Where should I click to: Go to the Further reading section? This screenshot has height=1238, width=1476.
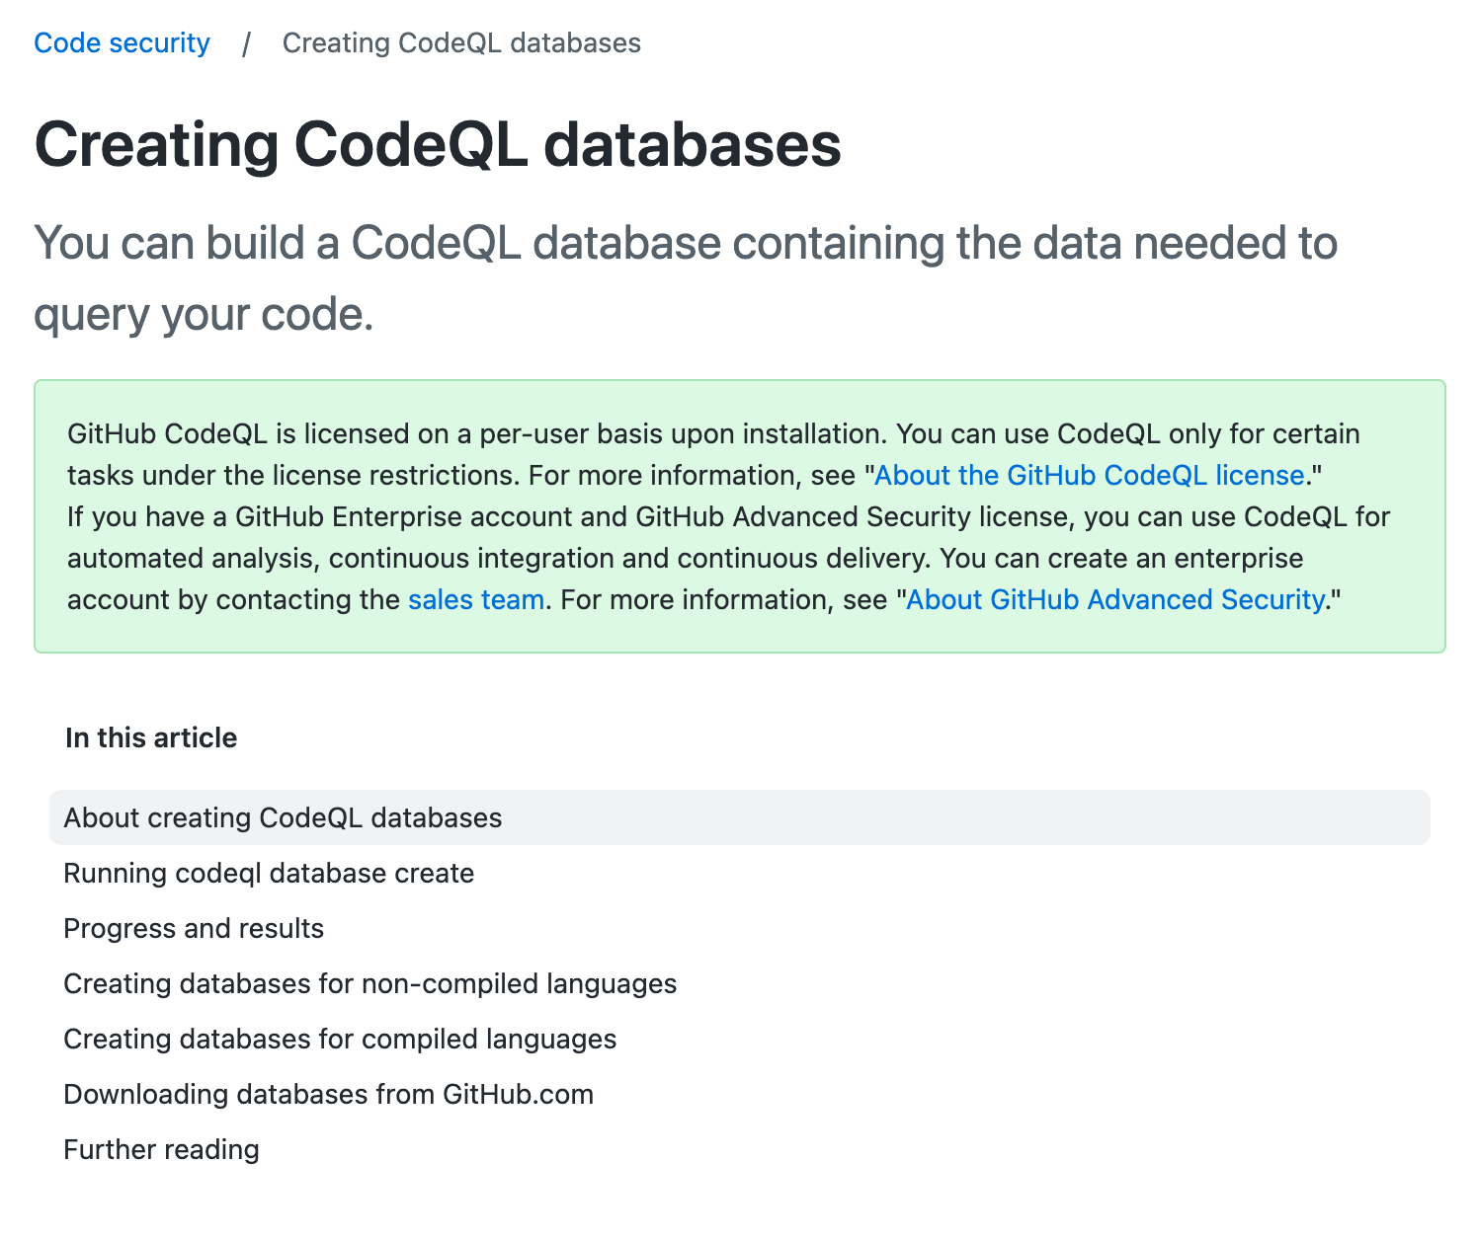tap(161, 1149)
